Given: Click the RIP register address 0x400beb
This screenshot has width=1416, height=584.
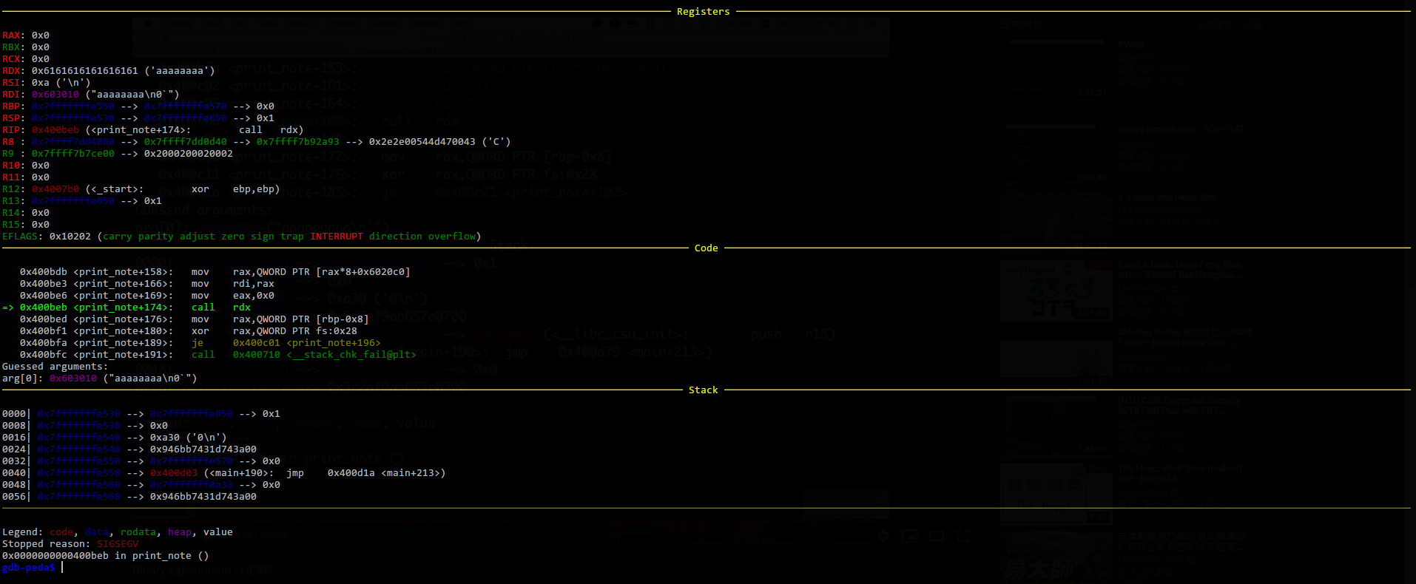Looking at the screenshot, I should (x=55, y=130).
